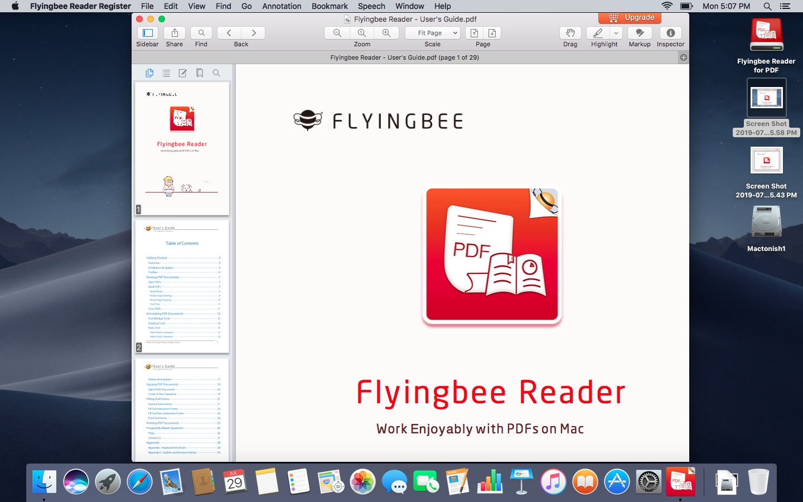Open the Speech menu

pos(371,6)
